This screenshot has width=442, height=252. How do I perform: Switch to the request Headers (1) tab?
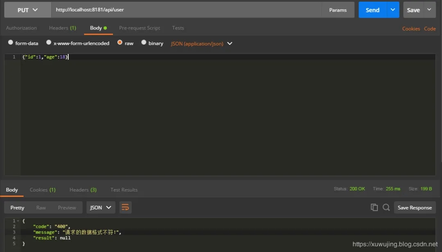point(62,28)
